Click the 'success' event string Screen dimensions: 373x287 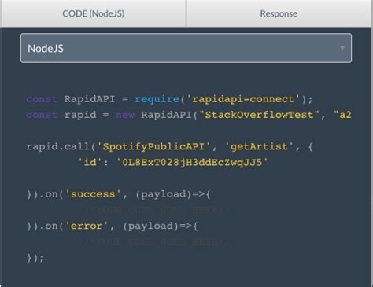[93, 194]
